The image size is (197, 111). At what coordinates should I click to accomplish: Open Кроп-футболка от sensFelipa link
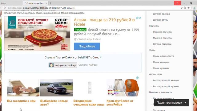[120, 103]
